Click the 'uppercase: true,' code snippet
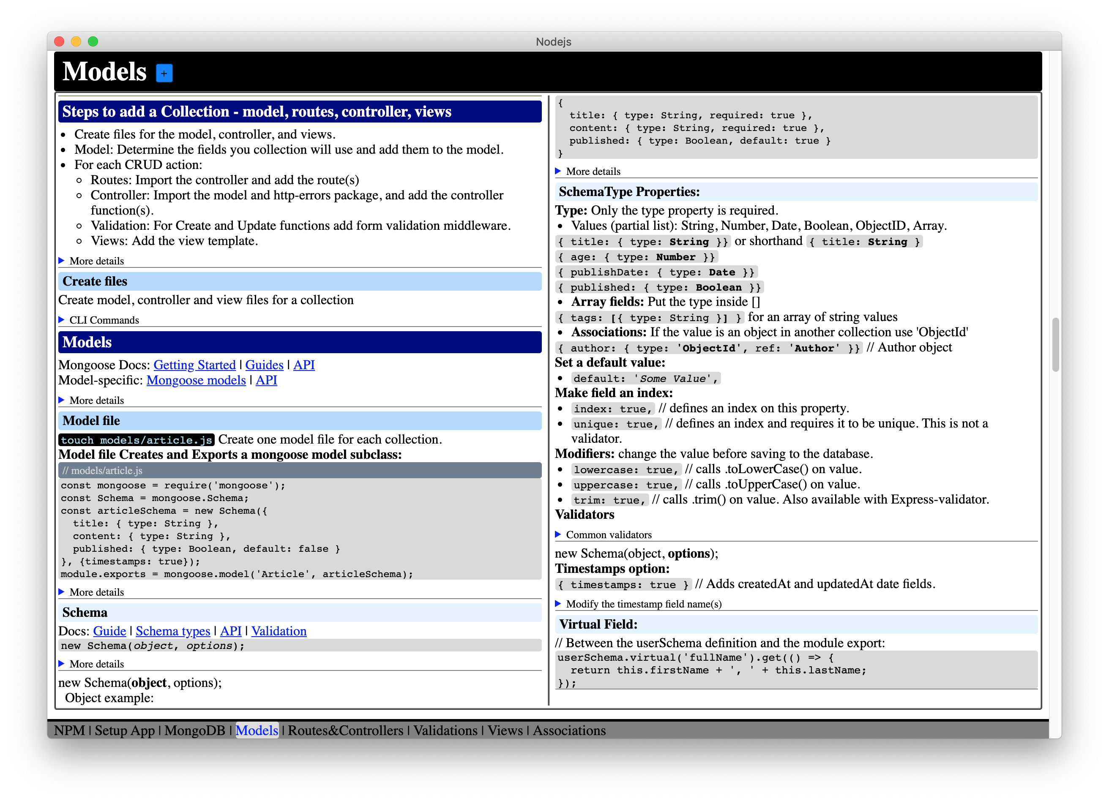Screen dimensions: 1109x801 click(626, 485)
